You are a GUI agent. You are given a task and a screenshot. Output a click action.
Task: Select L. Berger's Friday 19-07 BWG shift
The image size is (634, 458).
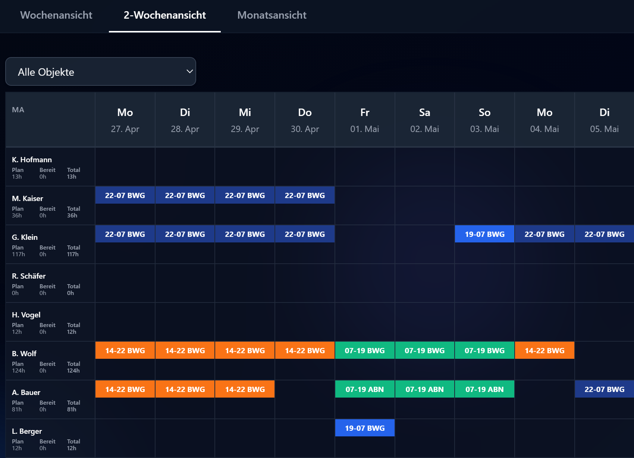[x=365, y=428]
